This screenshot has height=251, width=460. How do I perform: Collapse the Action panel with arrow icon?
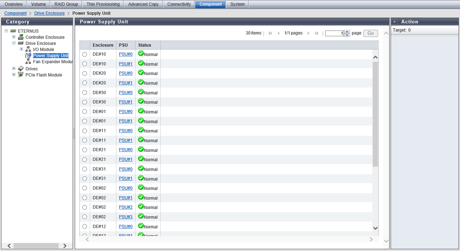(394, 22)
